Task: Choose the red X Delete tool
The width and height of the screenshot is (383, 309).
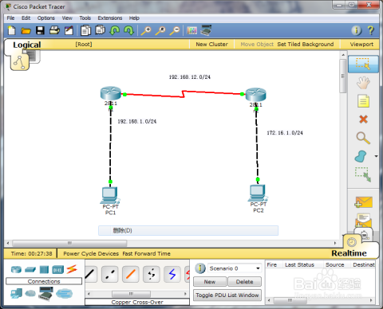Action: (363, 119)
